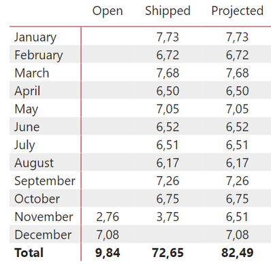
Task: Select the Open column header
Action: [x=108, y=12]
